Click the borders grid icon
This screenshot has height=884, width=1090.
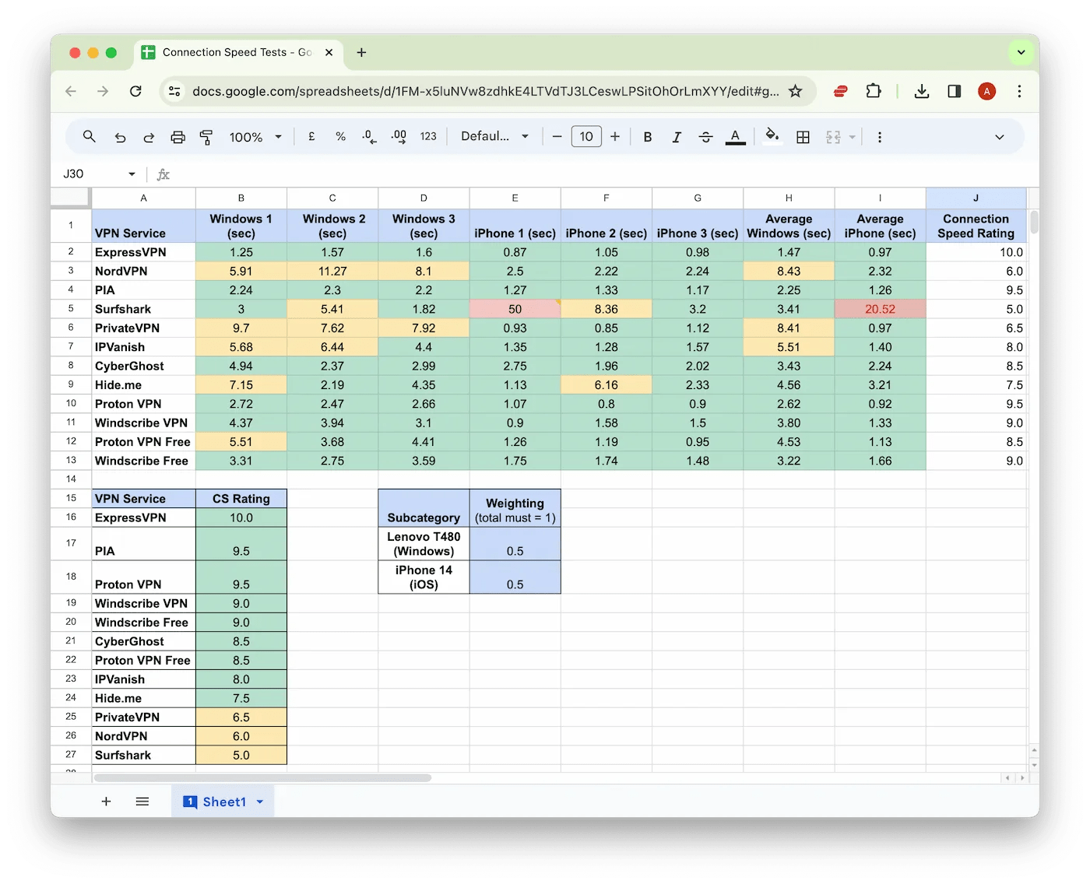[x=803, y=137]
